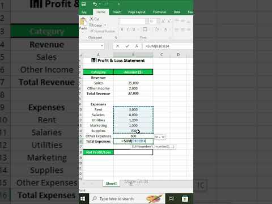Viewport: 272px width, 204px height.
Task: Select the Format Painter tool
Action: [103, 31]
